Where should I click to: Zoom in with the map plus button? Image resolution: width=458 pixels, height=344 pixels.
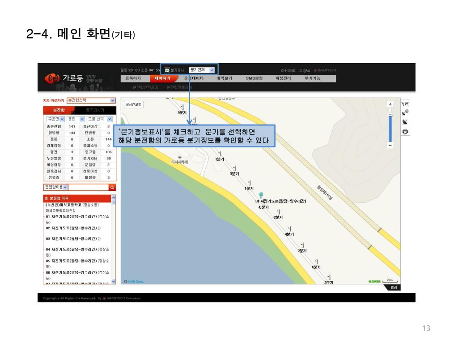click(x=390, y=104)
